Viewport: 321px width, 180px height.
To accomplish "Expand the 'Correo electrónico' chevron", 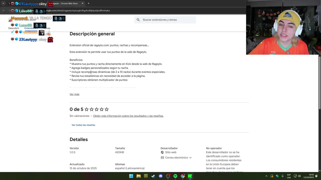I will pos(190,158).
